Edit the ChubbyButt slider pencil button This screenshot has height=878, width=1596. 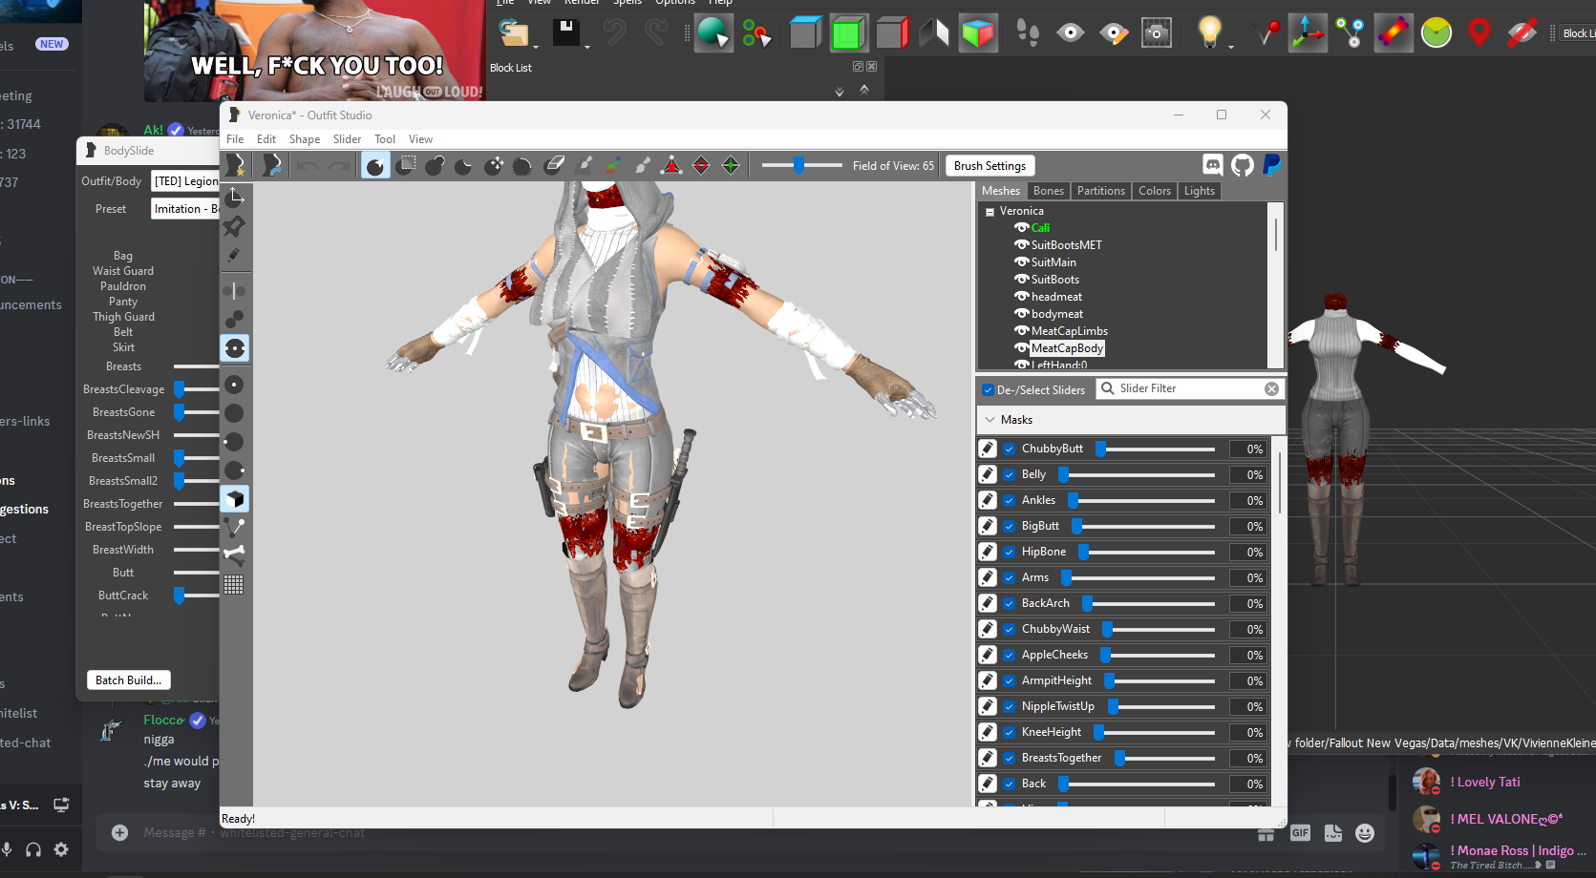pyautogui.click(x=988, y=449)
